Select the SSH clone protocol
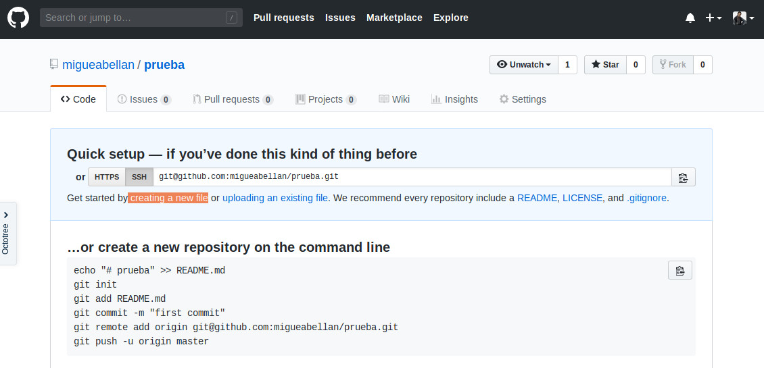 point(139,177)
